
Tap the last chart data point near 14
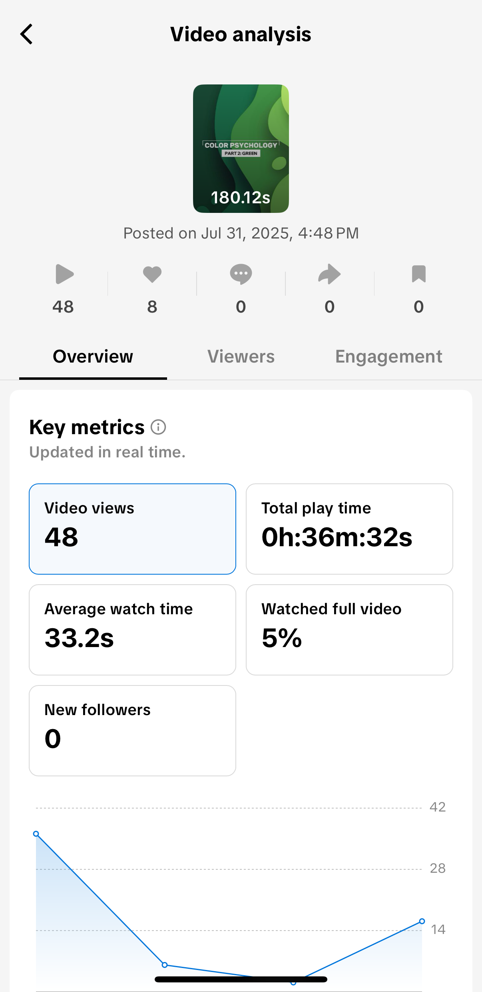pyautogui.click(x=422, y=921)
